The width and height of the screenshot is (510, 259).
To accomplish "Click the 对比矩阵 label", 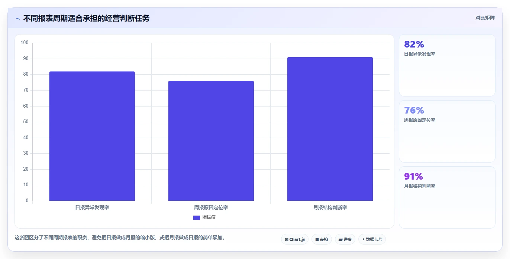I will pos(485,18).
